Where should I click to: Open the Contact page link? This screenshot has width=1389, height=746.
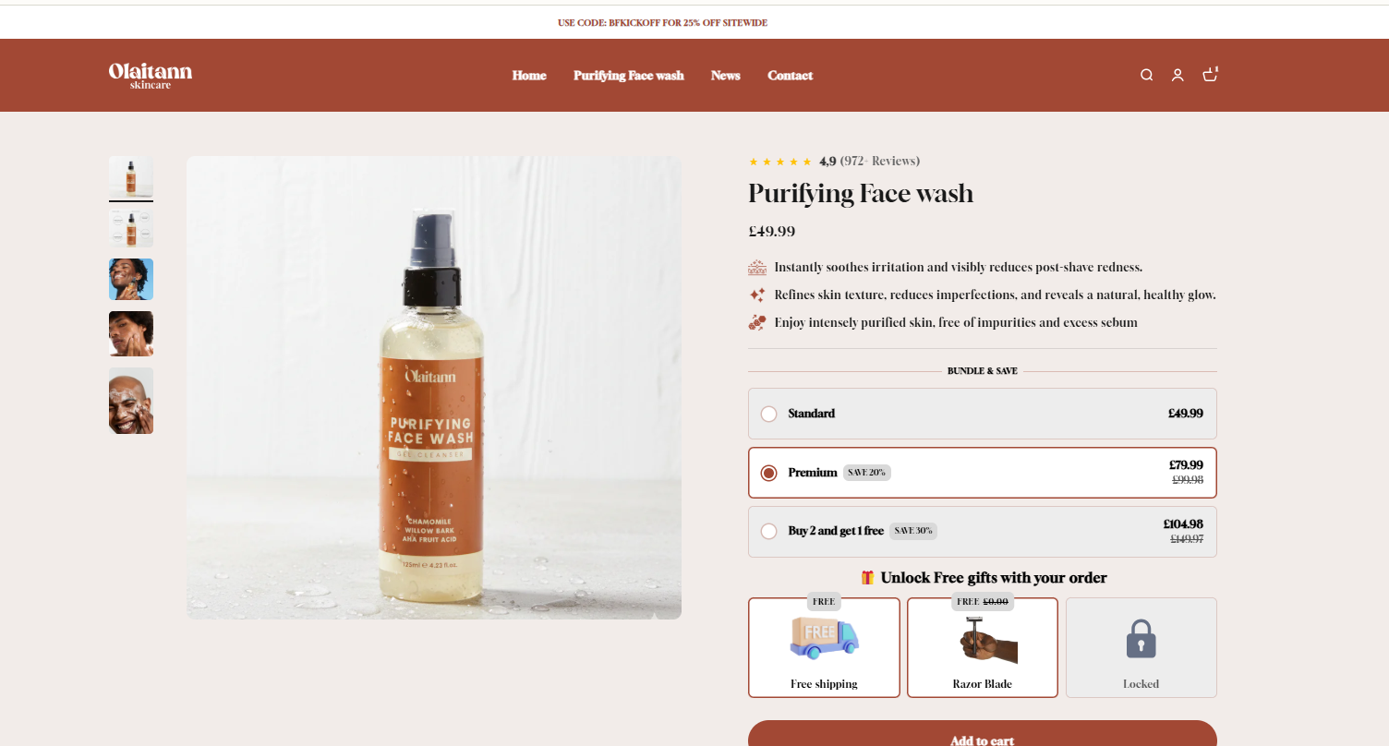(791, 76)
